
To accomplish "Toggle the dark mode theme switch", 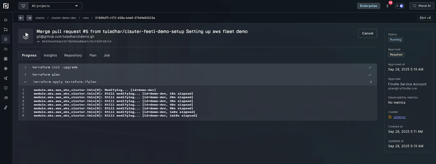I will click(x=399, y=6).
